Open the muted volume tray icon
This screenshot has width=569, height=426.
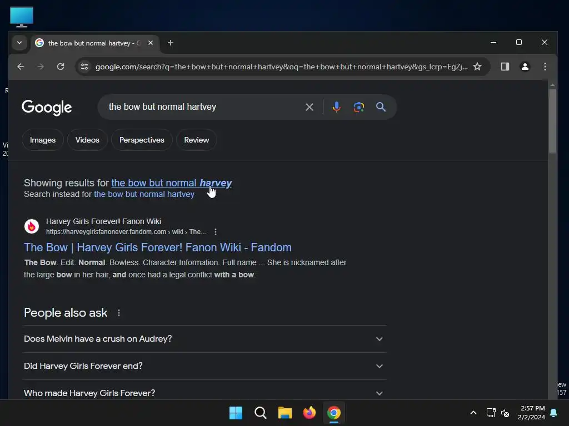click(505, 413)
